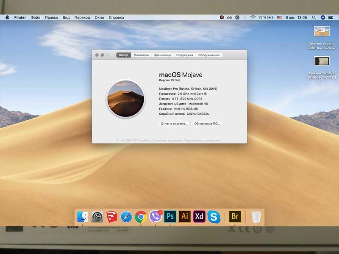Click the Wi-Fi status icon
Image resolution: width=339 pixels, height=254 pixels.
point(253,17)
